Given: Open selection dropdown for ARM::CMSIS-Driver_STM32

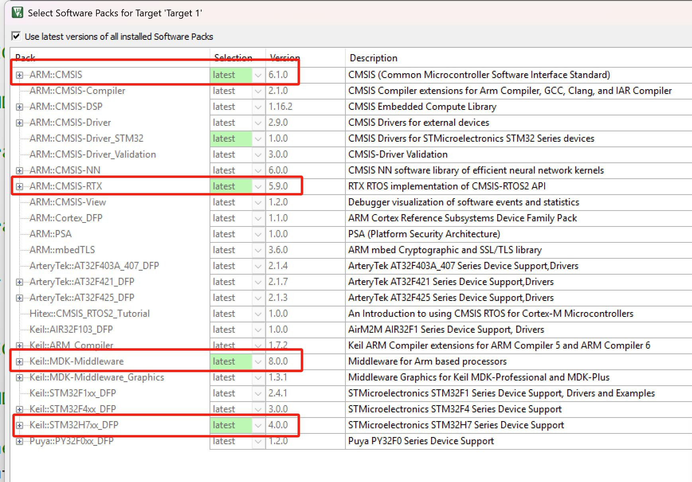Looking at the screenshot, I should pyautogui.click(x=258, y=139).
